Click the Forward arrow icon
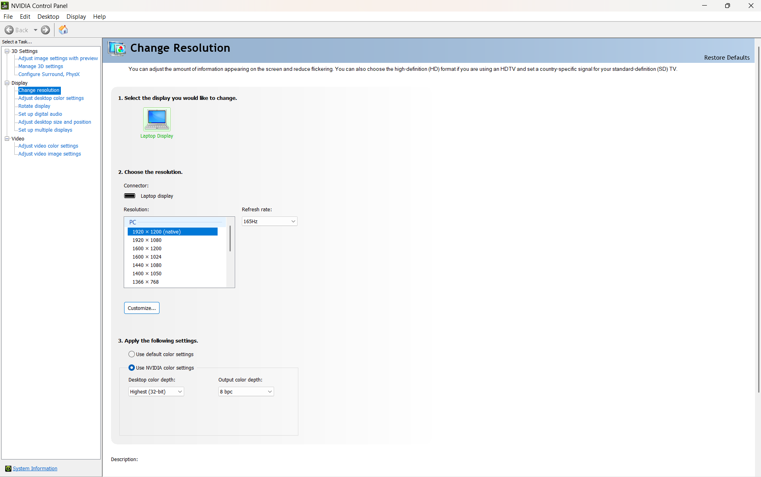The width and height of the screenshot is (761, 477). (x=46, y=30)
